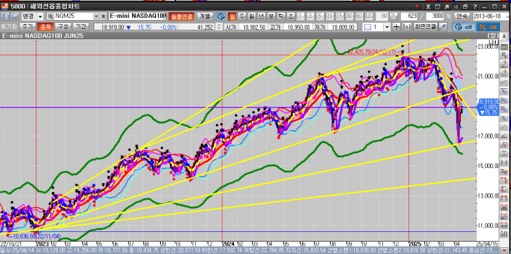
Task: Select the 초 seconds period toggle
Action: [x=291, y=17]
